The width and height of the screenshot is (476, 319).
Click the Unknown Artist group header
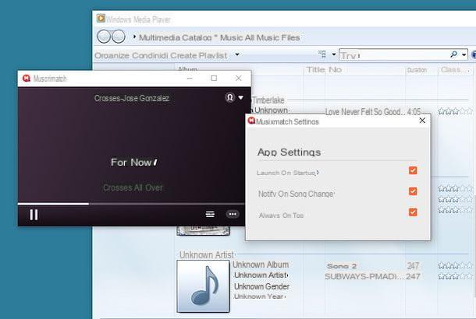(x=207, y=255)
